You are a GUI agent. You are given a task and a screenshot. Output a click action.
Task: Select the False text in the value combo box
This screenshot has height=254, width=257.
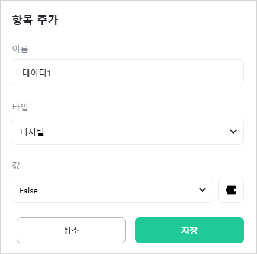(28, 190)
